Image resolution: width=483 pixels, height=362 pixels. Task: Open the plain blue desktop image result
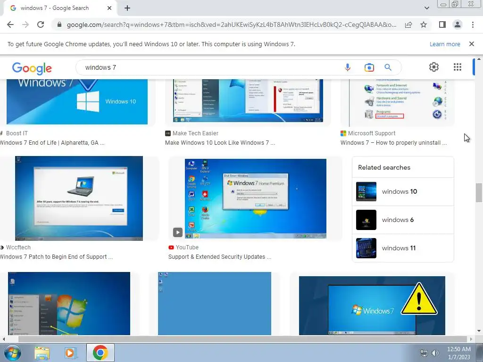click(215, 303)
